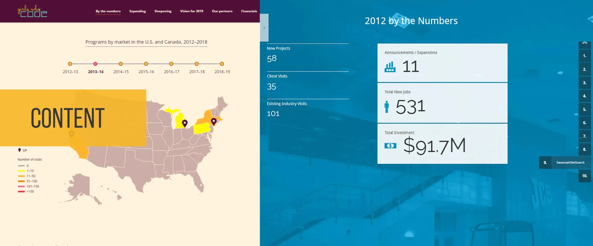Open the By the numbers nav item
This screenshot has height=246, width=593.
(x=108, y=11)
